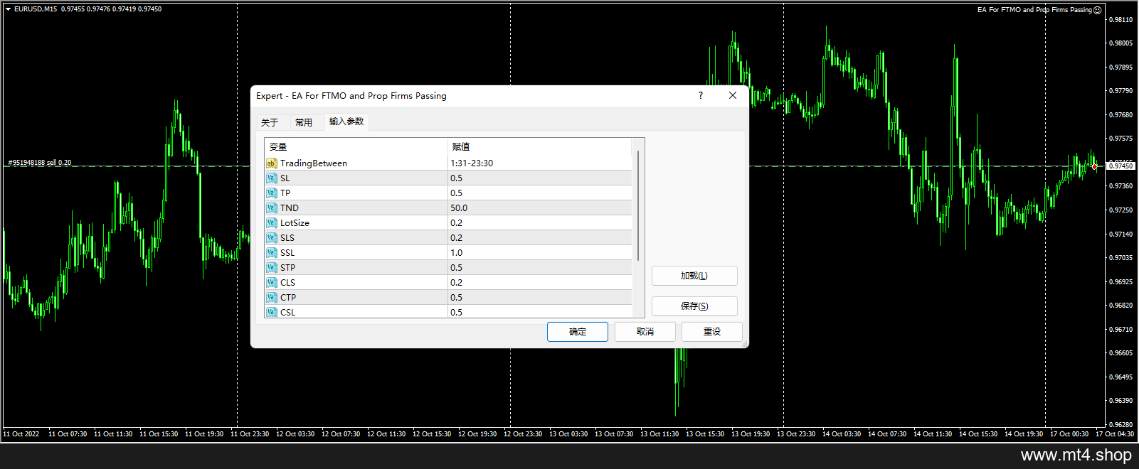1139x469 pixels.
Task: Click the SL variable icon
Action: tap(271, 178)
